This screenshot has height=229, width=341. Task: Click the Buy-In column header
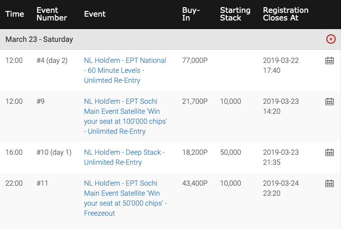191,14
